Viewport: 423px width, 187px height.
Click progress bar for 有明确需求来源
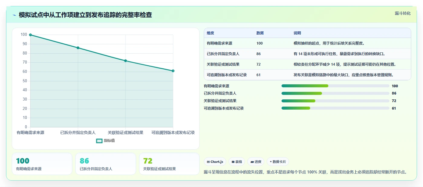[335, 86]
